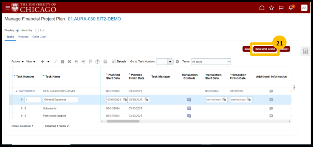Click the horizontal table scrollbar thumb
The height and width of the screenshot is (147, 313).
click(123, 121)
